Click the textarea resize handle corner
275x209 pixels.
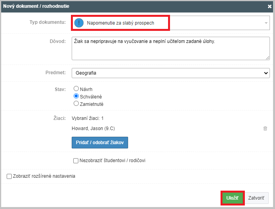[268, 58]
